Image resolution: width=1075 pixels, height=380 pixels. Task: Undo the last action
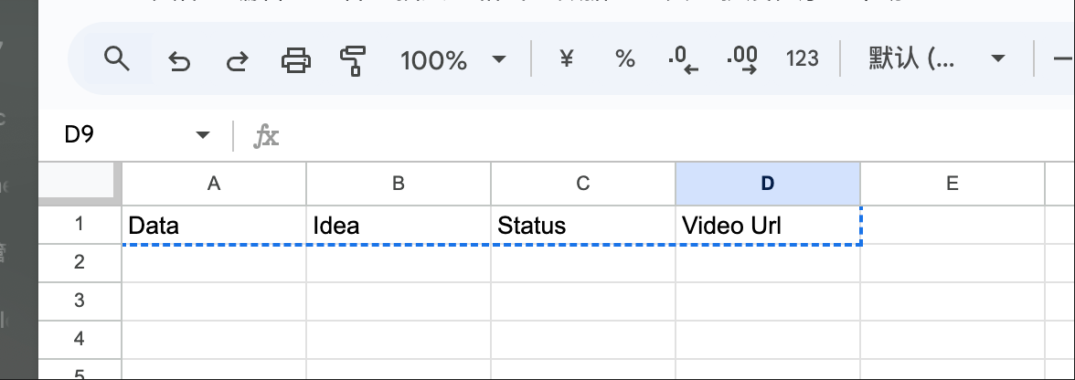(179, 61)
